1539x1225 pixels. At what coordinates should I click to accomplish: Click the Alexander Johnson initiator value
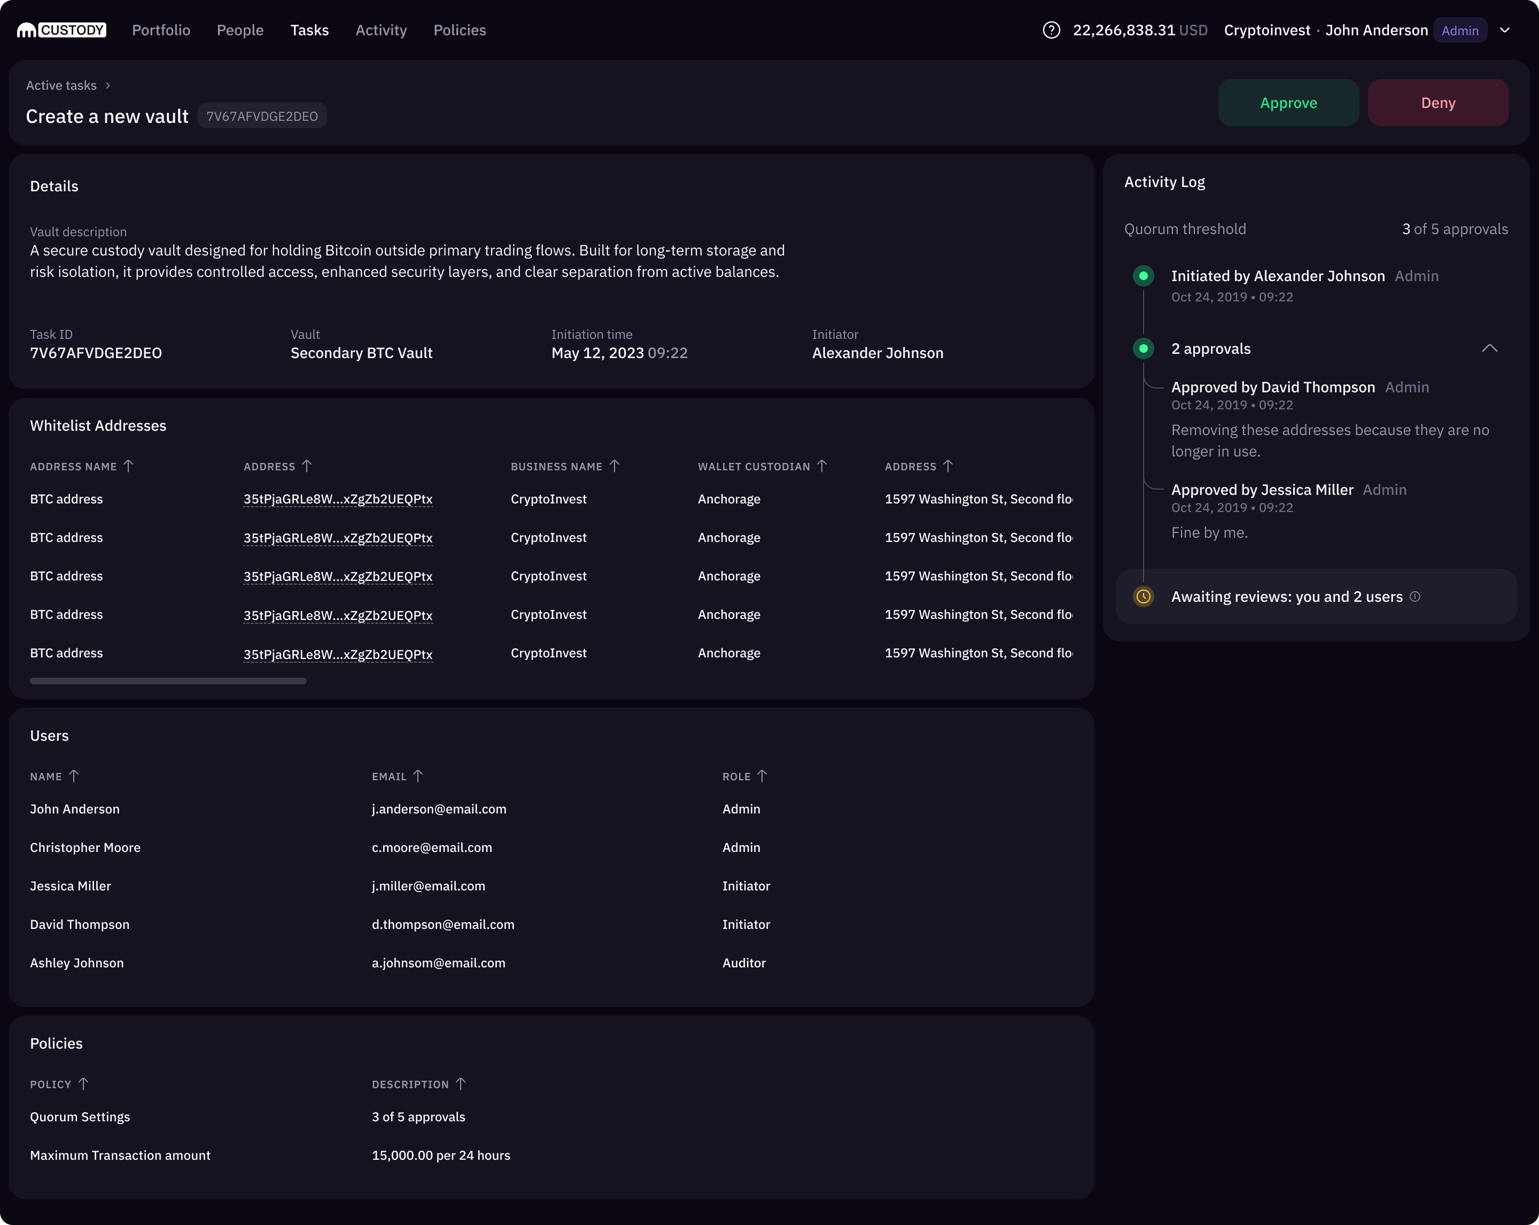[x=877, y=353]
